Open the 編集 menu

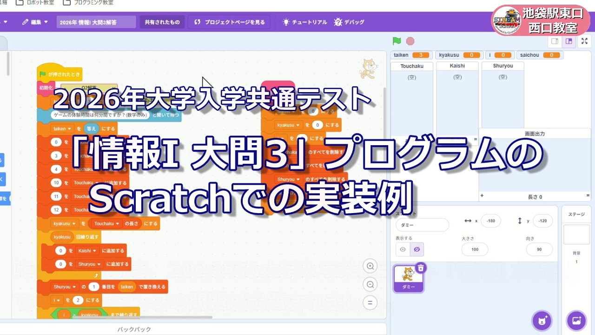[x=35, y=22]
